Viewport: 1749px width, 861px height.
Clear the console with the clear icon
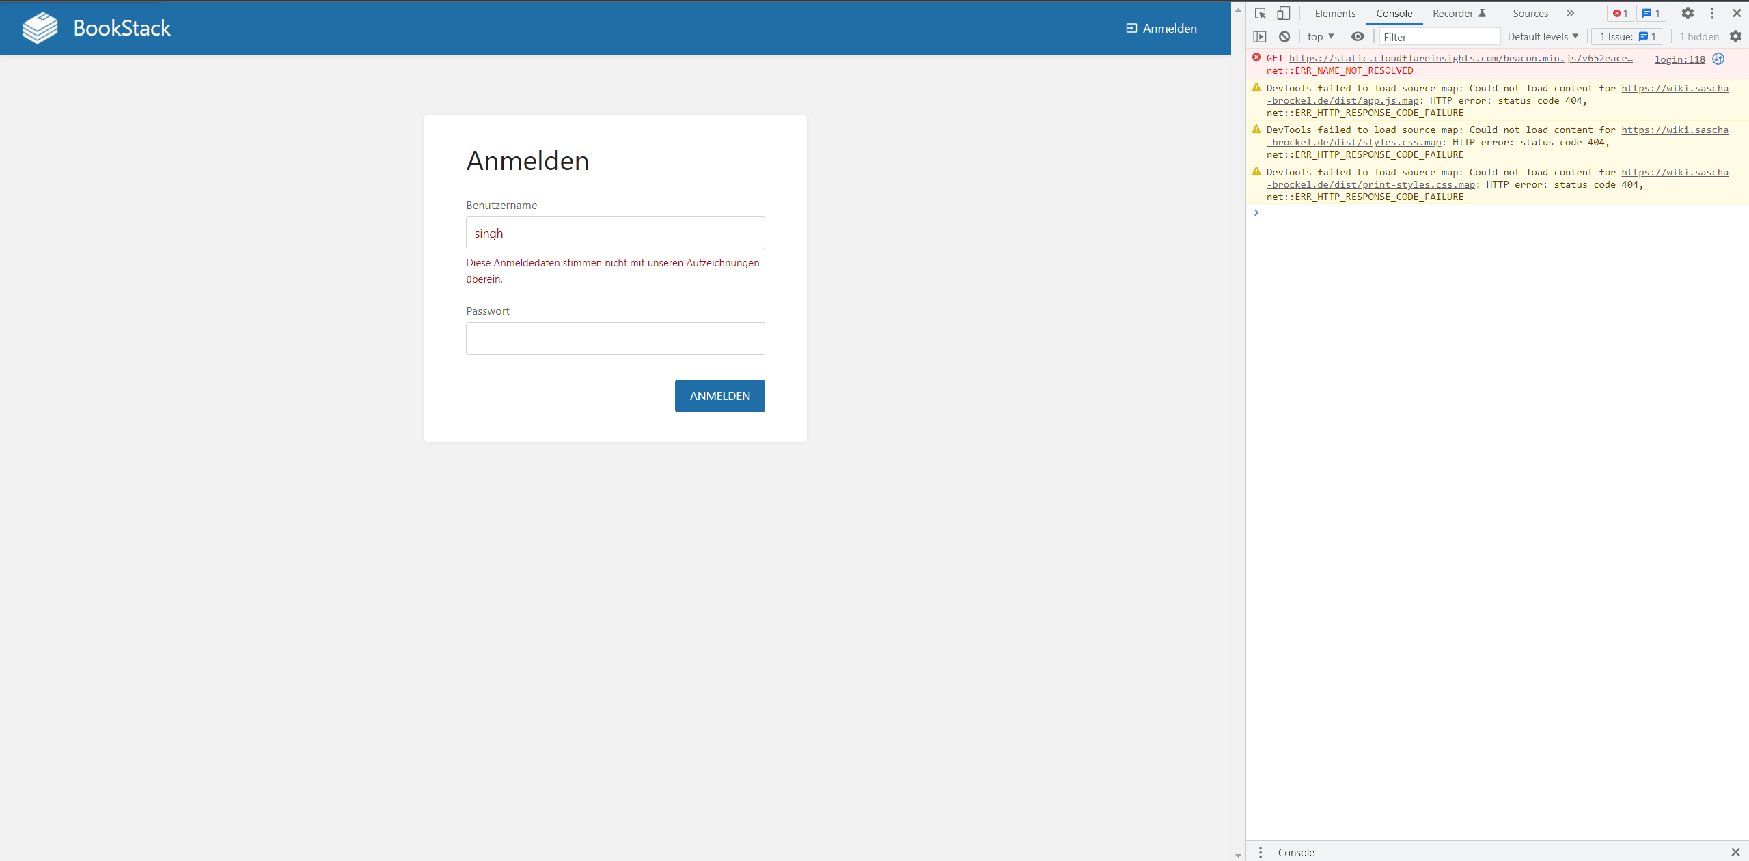point(1285,37)
